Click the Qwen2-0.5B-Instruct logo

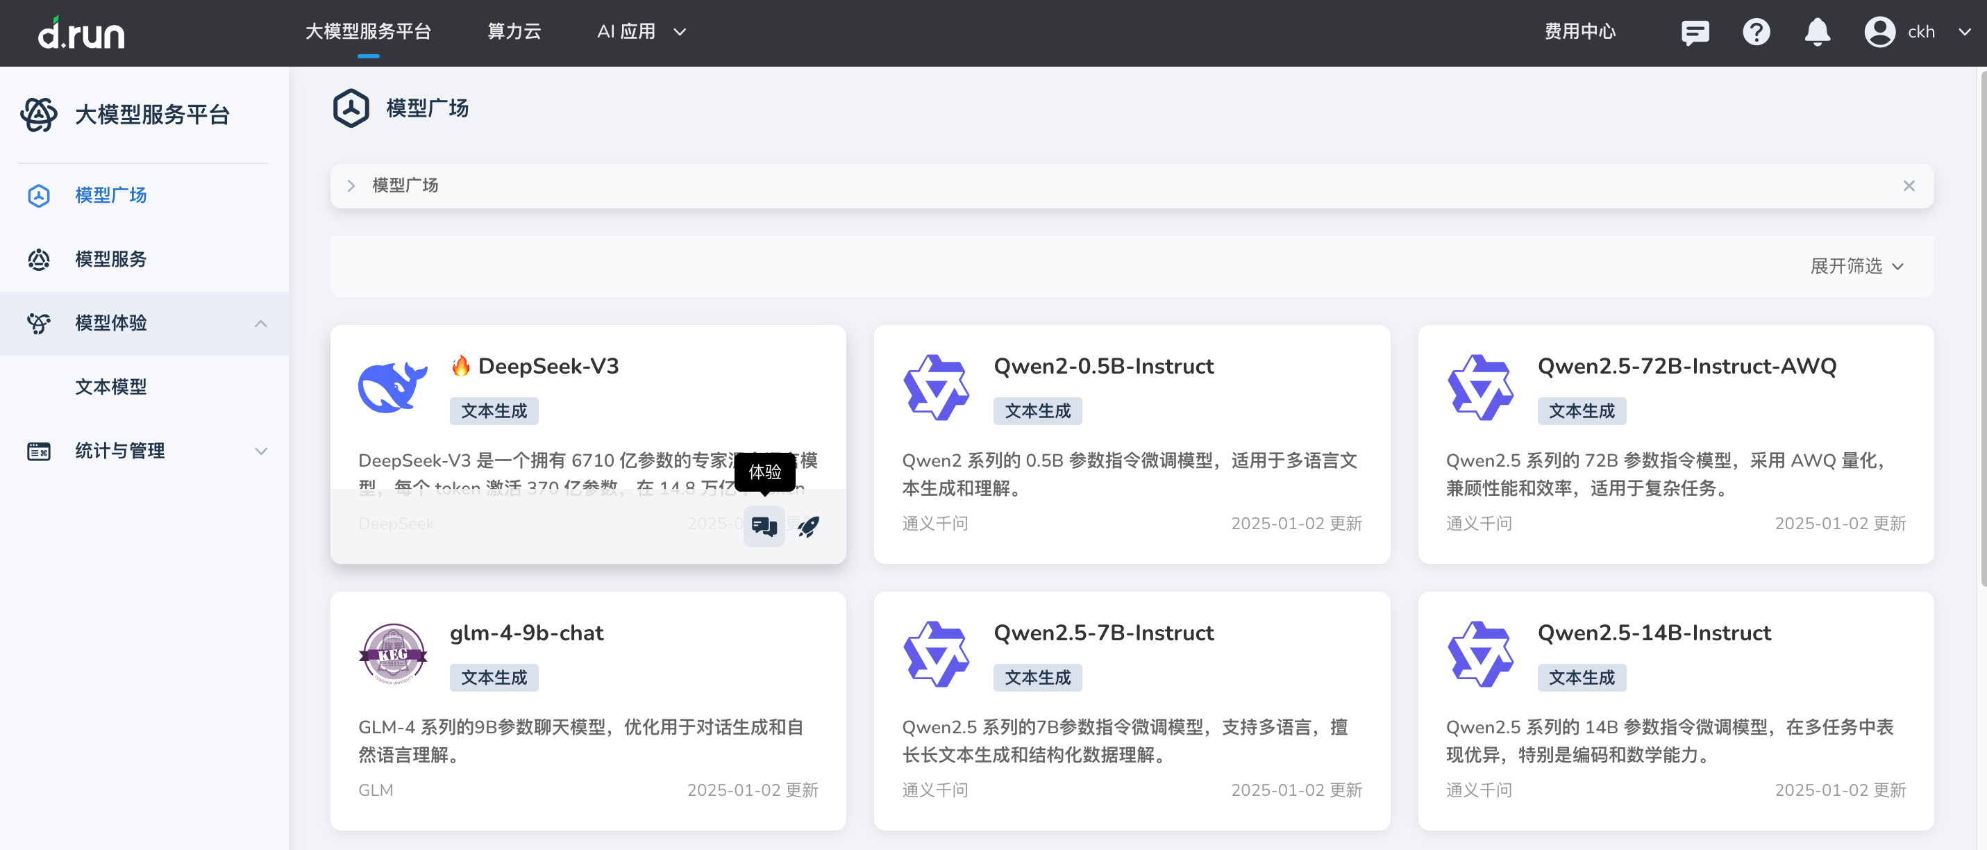[936, 387]
